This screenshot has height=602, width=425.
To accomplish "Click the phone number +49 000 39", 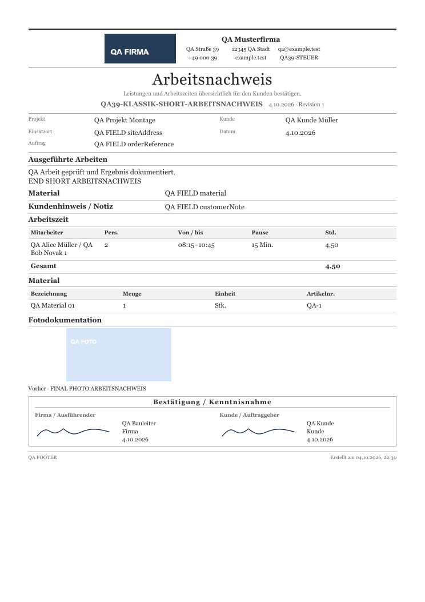I will (x=203, y=58).
